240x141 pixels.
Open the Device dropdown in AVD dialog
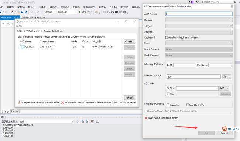[x=199, y=20]
